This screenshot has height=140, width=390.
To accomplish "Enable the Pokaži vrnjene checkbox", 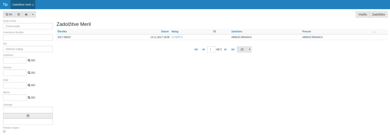I will point(4,131).
